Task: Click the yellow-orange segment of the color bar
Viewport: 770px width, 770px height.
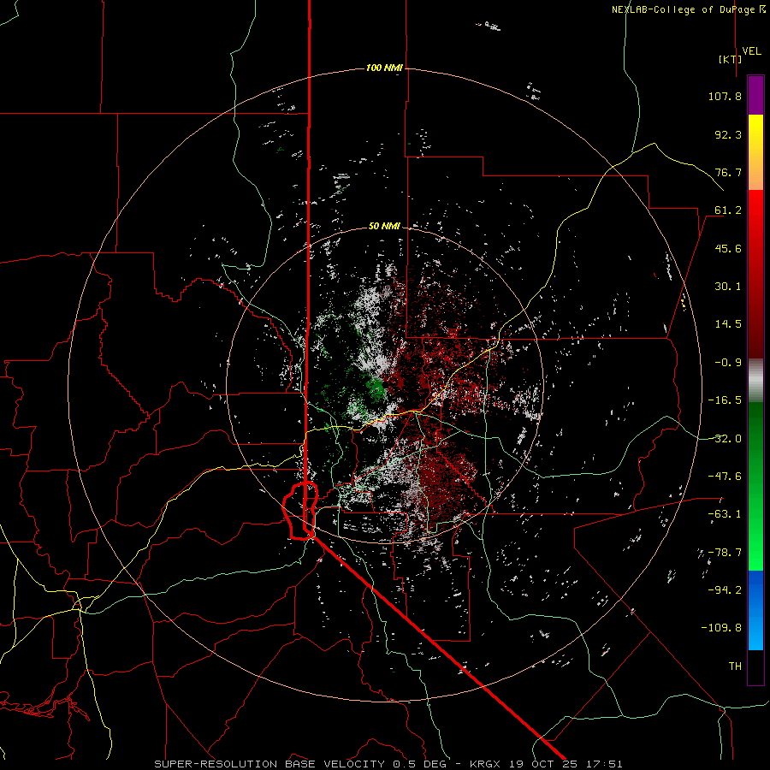Action: 755,152
